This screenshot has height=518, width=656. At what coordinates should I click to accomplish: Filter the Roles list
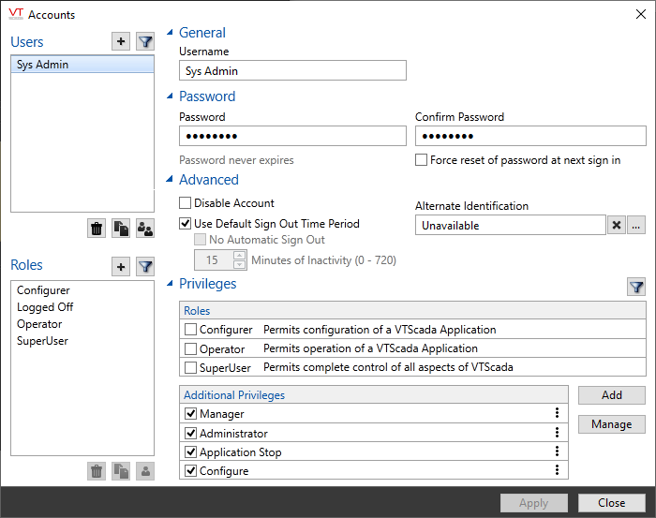coord(145,267)
